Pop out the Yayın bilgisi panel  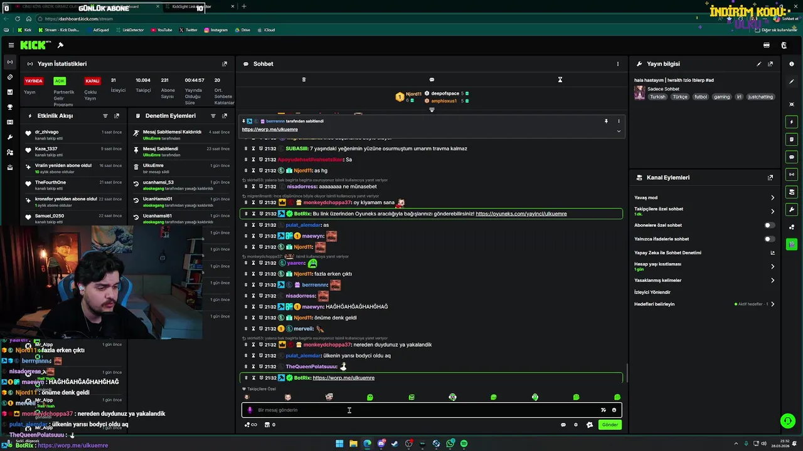(x=770, y=64)
